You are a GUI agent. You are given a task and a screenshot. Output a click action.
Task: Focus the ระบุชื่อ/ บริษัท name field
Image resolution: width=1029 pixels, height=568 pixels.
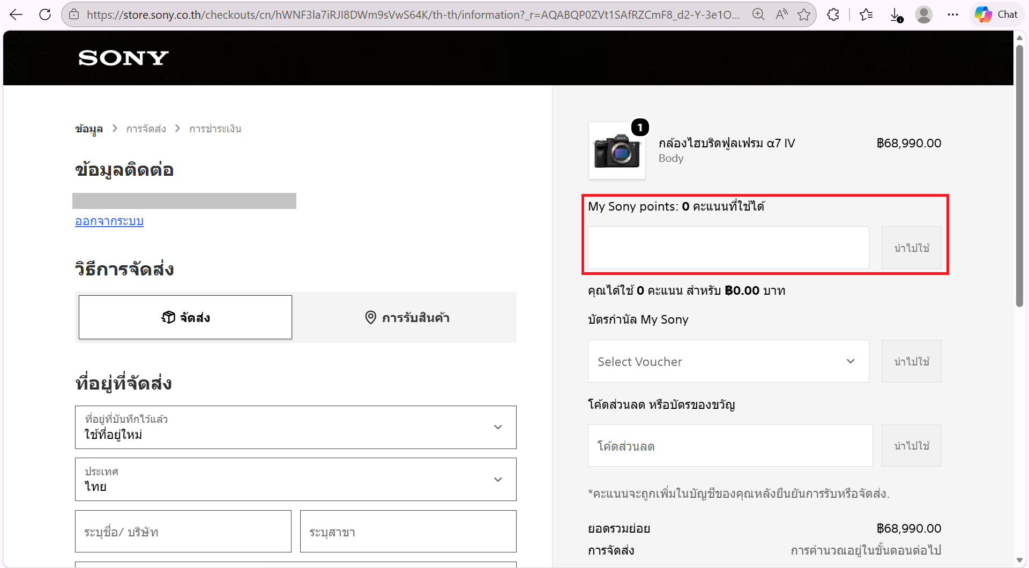coord(183,532)
